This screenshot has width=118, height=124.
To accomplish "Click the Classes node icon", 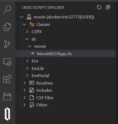I will [x=32, y=24].
